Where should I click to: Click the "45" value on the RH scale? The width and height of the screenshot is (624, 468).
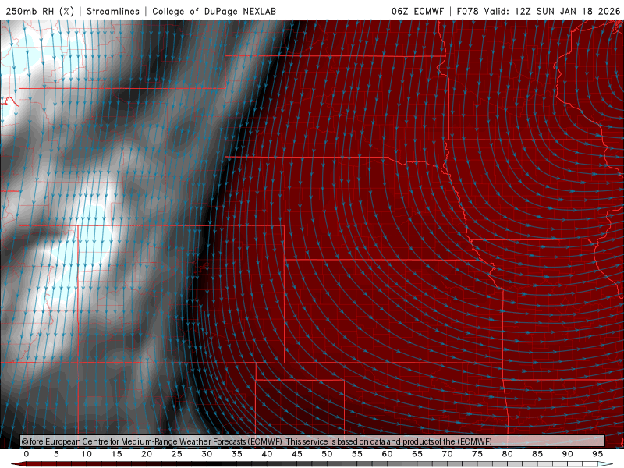(x=297, y=454)
